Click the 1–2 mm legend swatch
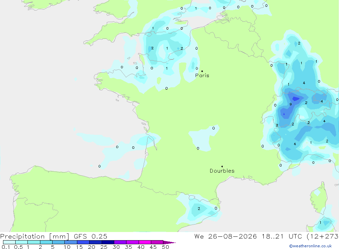 coord(34,242)
